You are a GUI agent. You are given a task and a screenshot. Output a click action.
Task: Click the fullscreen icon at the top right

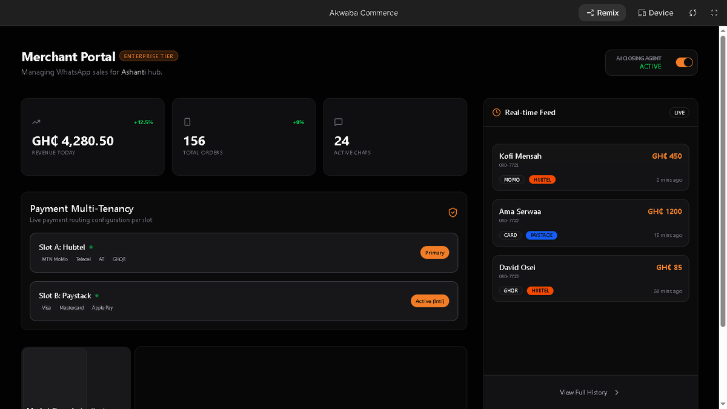coord(714,12)
